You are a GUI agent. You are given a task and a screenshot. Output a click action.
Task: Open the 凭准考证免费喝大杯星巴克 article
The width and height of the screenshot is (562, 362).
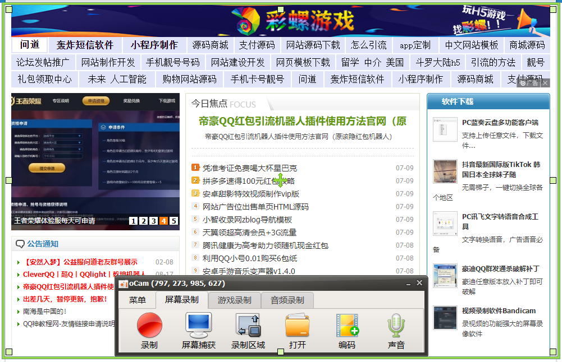250,168
